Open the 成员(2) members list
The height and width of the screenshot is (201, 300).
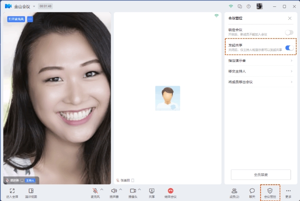234,191
